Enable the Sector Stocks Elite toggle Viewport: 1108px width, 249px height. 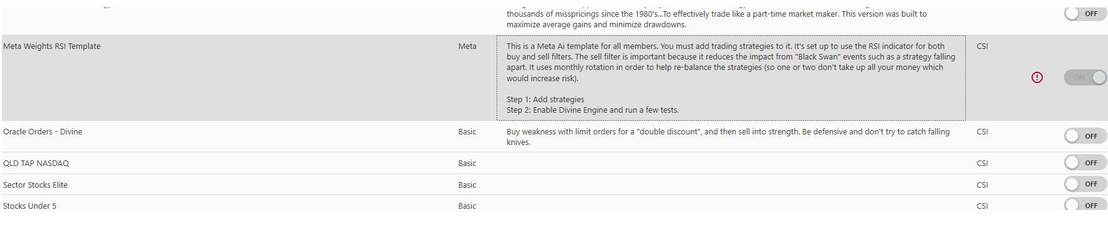click(1084, 184)
